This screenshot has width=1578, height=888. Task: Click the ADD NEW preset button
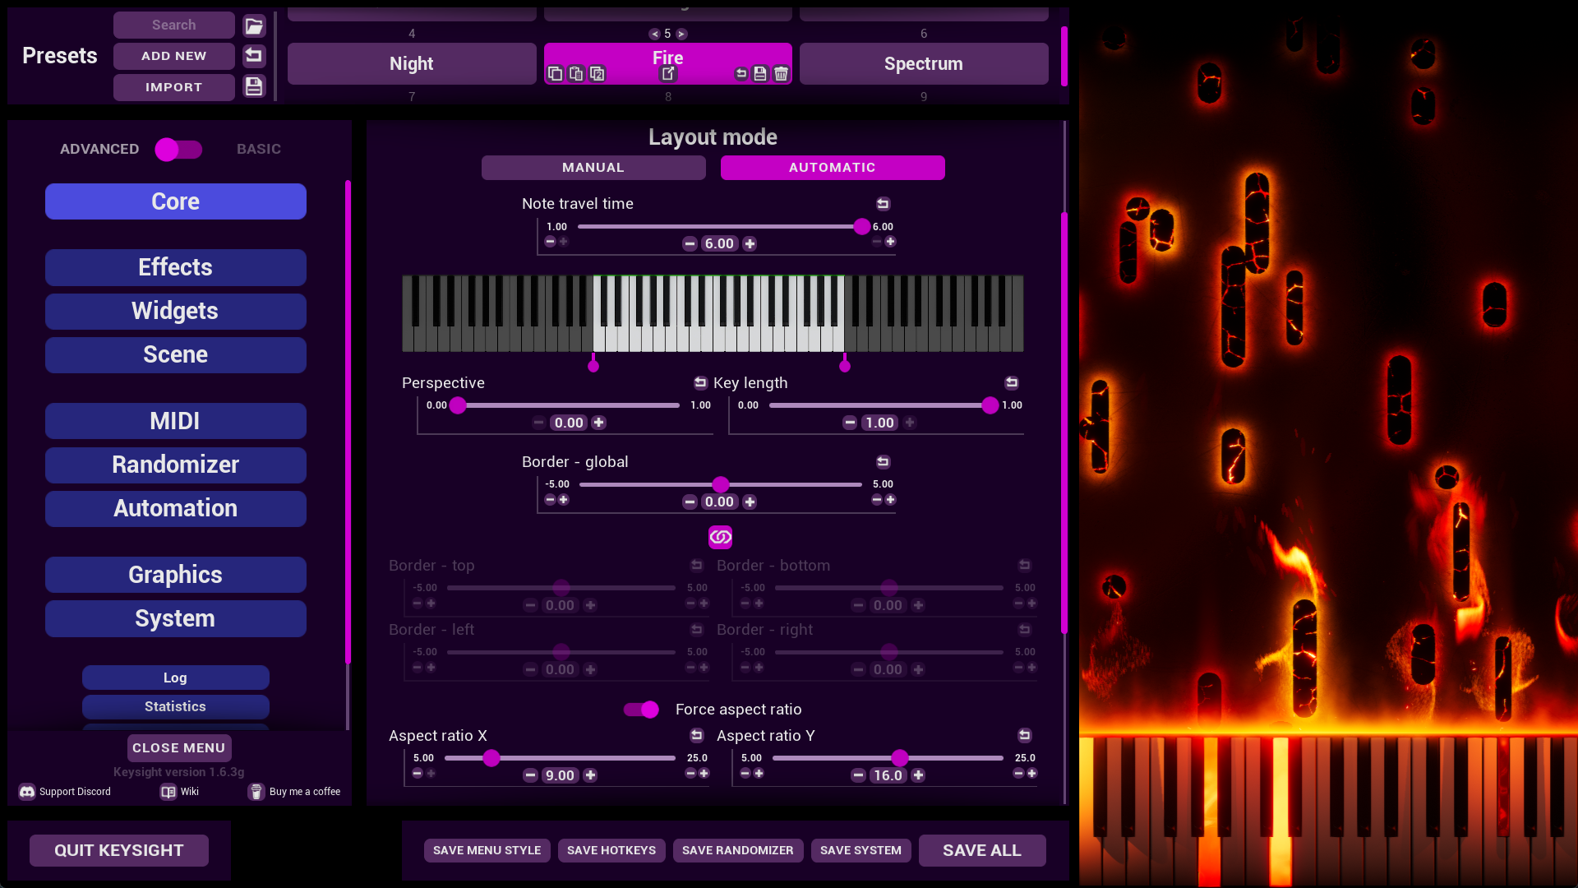(174, 56)
